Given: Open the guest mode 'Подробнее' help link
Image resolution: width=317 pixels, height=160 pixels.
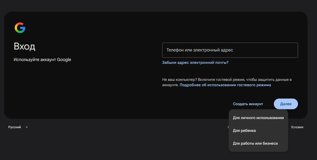Looking at the screenshot, I should point(225,85).
